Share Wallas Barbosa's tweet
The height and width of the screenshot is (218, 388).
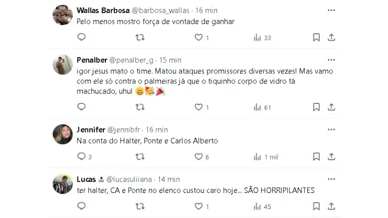pos(331,37)
